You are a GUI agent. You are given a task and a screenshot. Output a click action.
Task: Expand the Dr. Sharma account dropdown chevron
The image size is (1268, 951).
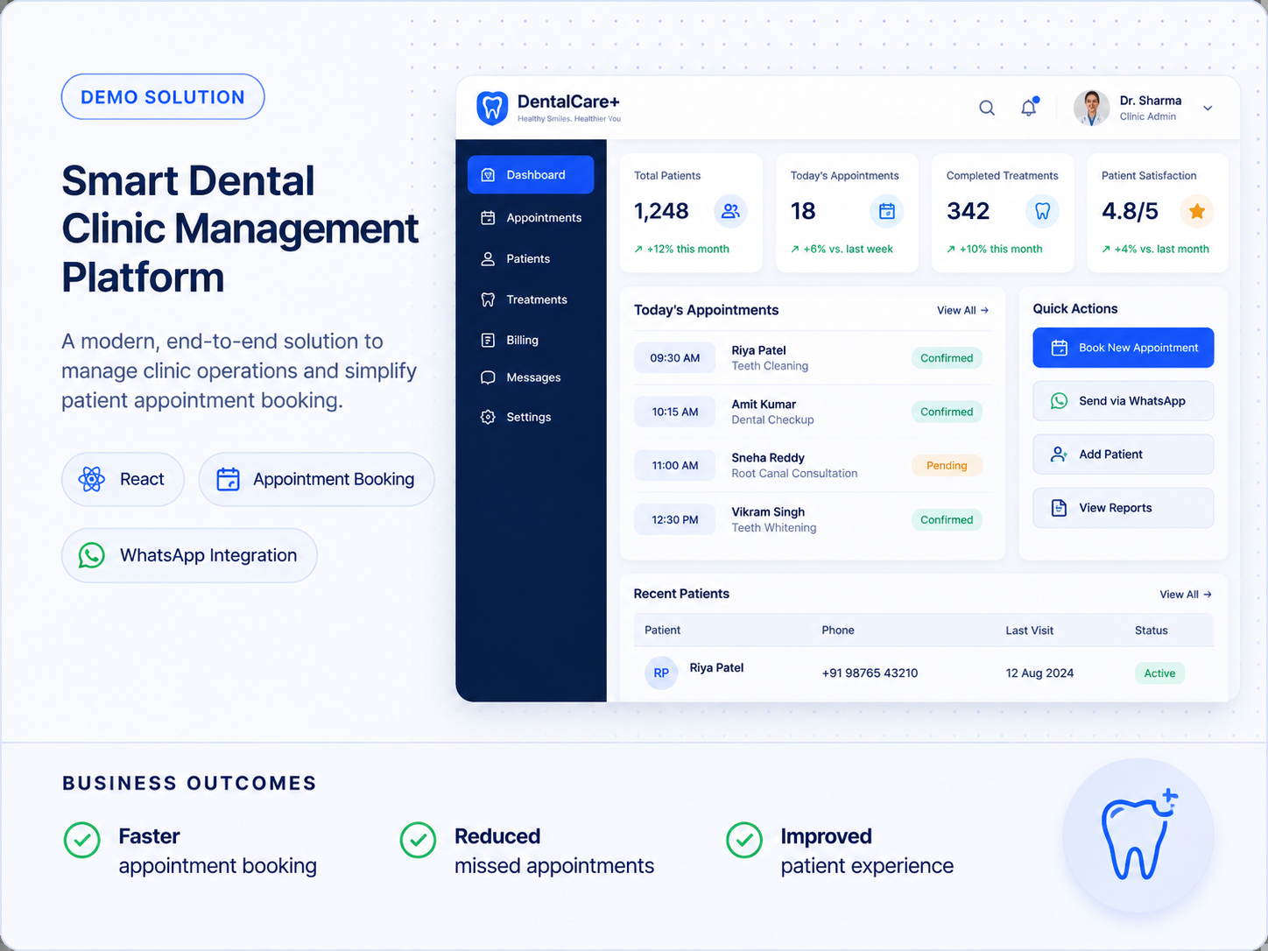tap(1208, 109)
